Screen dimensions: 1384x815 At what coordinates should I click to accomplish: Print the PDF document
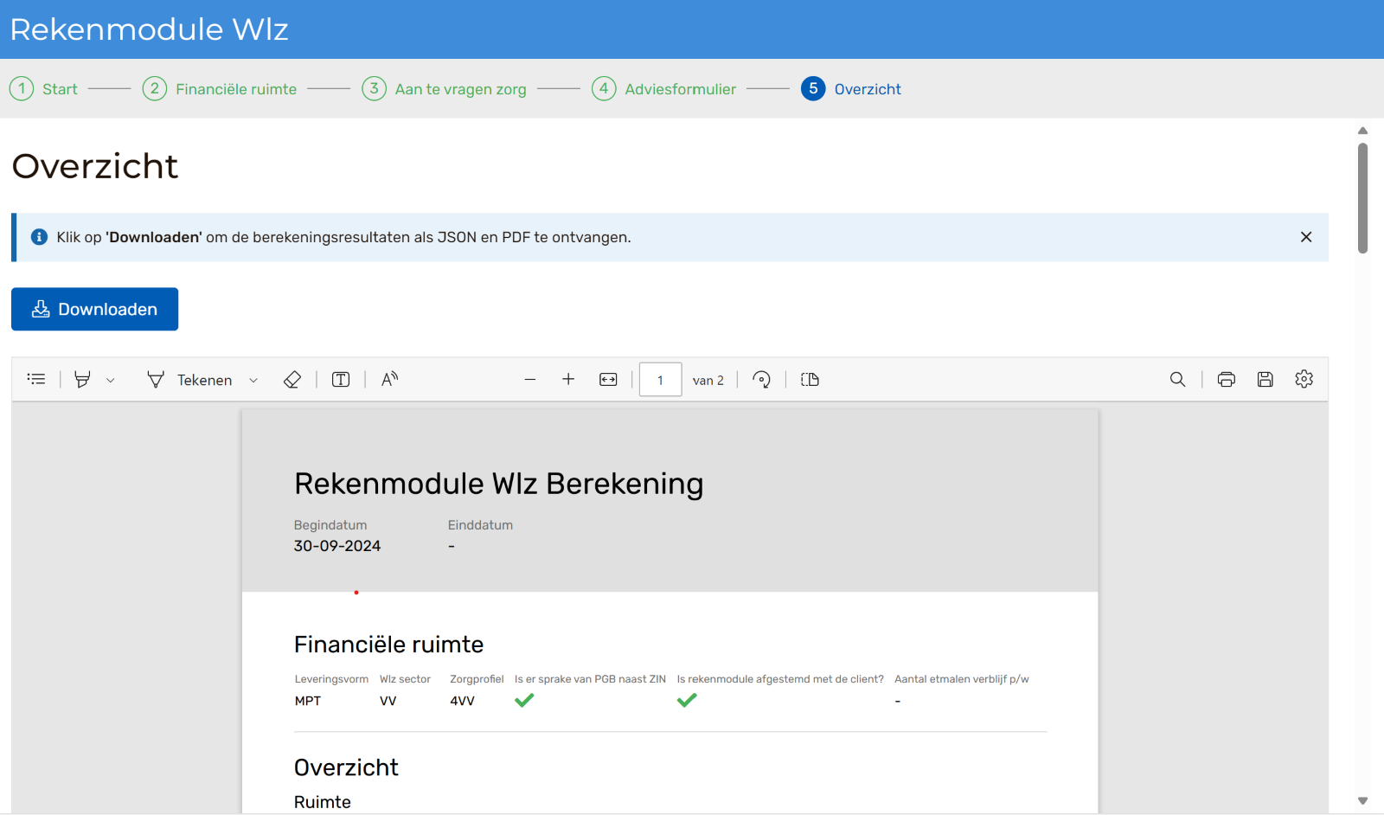pos(1226,379)
